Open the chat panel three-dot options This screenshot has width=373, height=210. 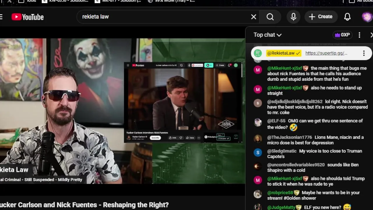pos(359,35)
